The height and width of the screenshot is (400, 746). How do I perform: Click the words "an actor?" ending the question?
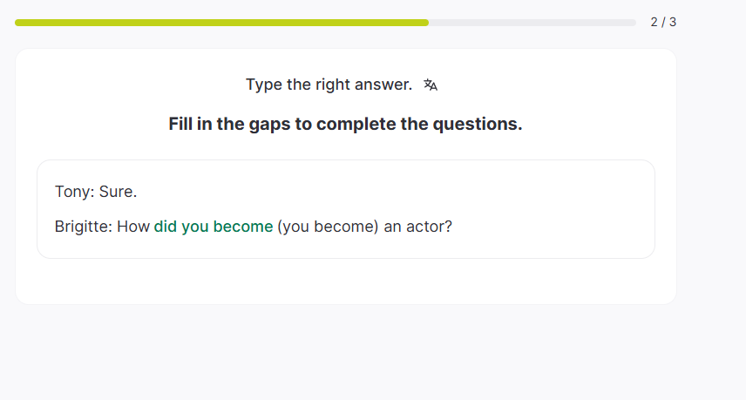418,227
